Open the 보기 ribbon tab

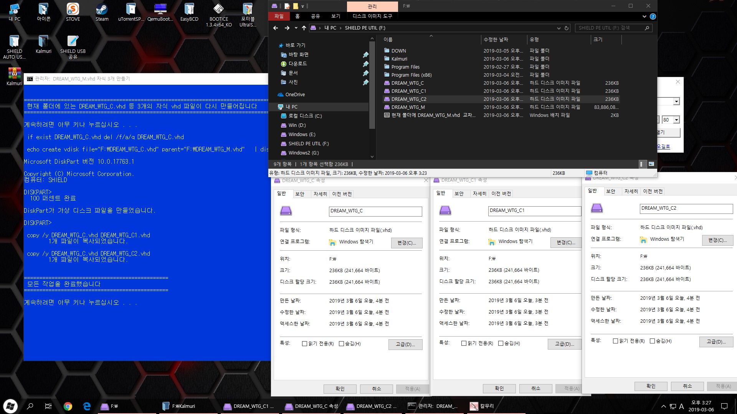[336, 16]
